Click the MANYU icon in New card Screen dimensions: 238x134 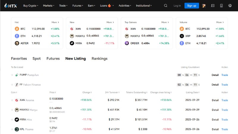tap(72, 36)
